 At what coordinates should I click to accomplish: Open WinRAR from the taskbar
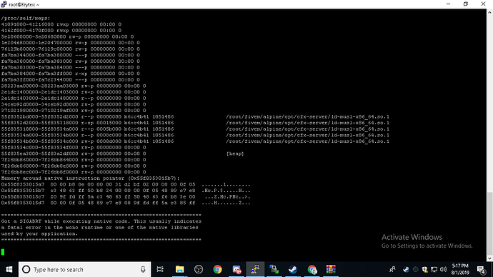pyautogui.click(x=331, y=269)
